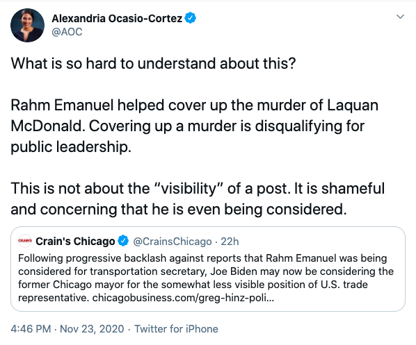Click AOC's blue verified badge

tap(190, 18)
